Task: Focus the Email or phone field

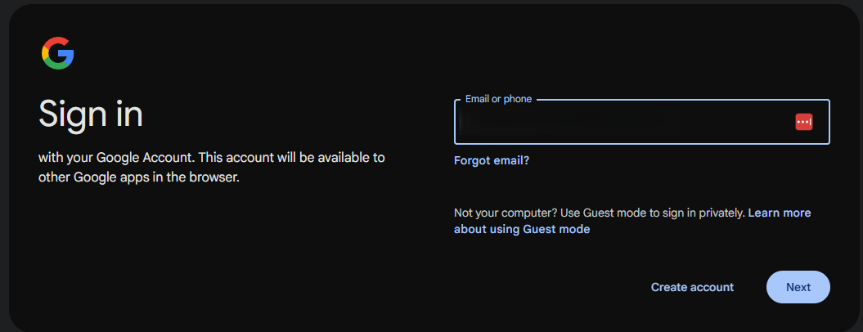Action: [642, 122]
